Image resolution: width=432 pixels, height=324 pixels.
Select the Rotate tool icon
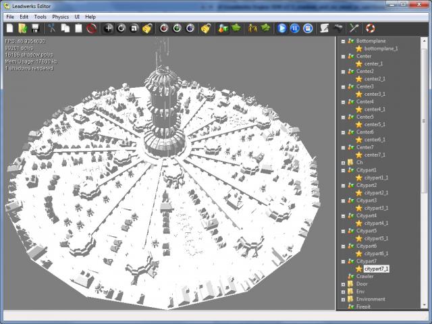coord(122,28)
